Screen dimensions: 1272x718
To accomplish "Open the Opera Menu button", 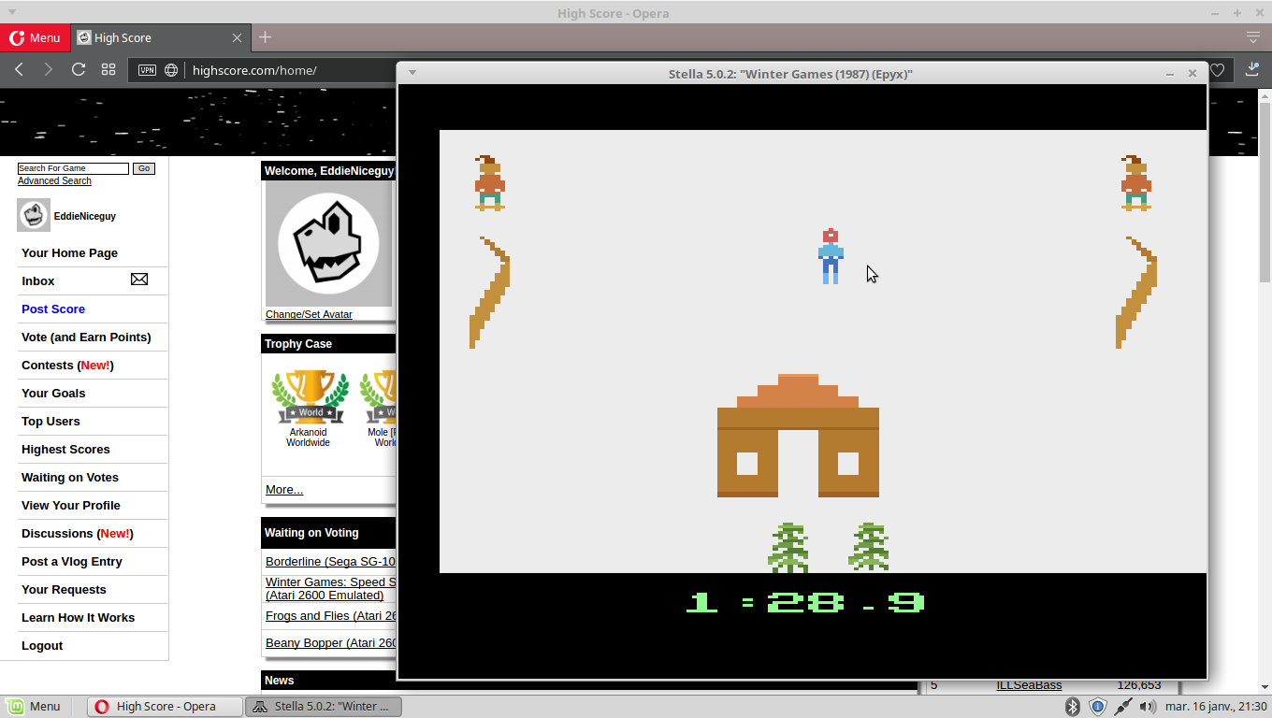I will coord(35,37).
